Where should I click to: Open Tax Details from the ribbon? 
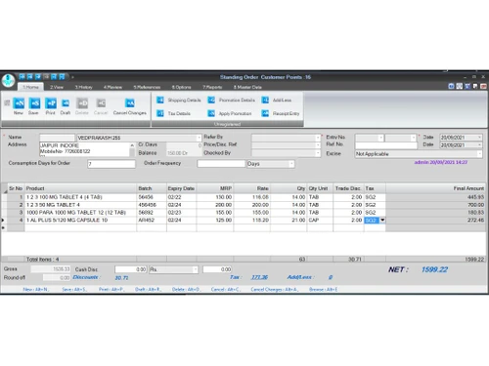pos(173,113)
